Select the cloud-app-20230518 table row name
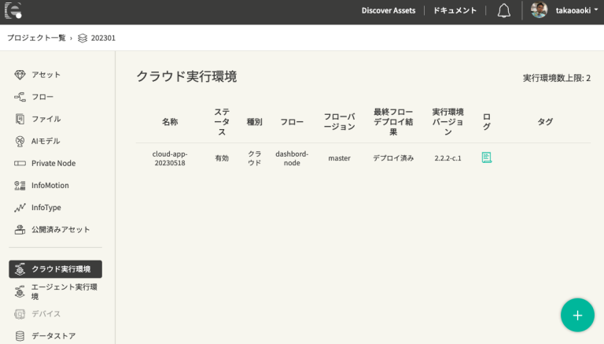Screen dimensions: 604x344 tap(170, 157)
